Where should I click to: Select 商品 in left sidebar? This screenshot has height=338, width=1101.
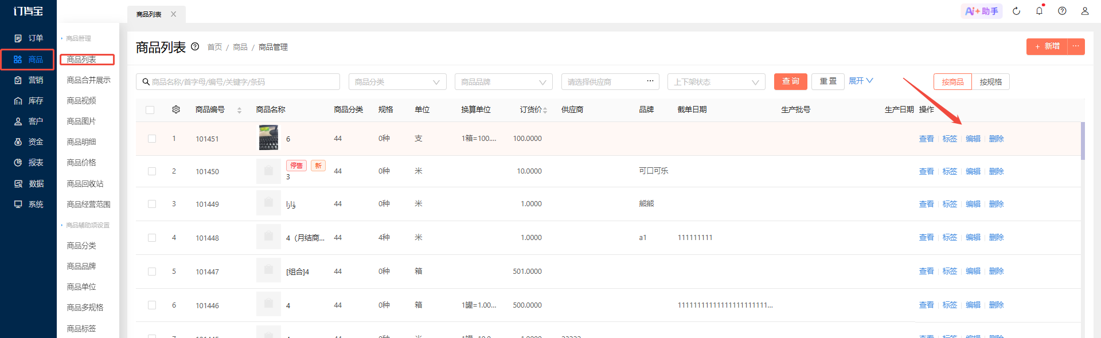(x=28, y=60)
